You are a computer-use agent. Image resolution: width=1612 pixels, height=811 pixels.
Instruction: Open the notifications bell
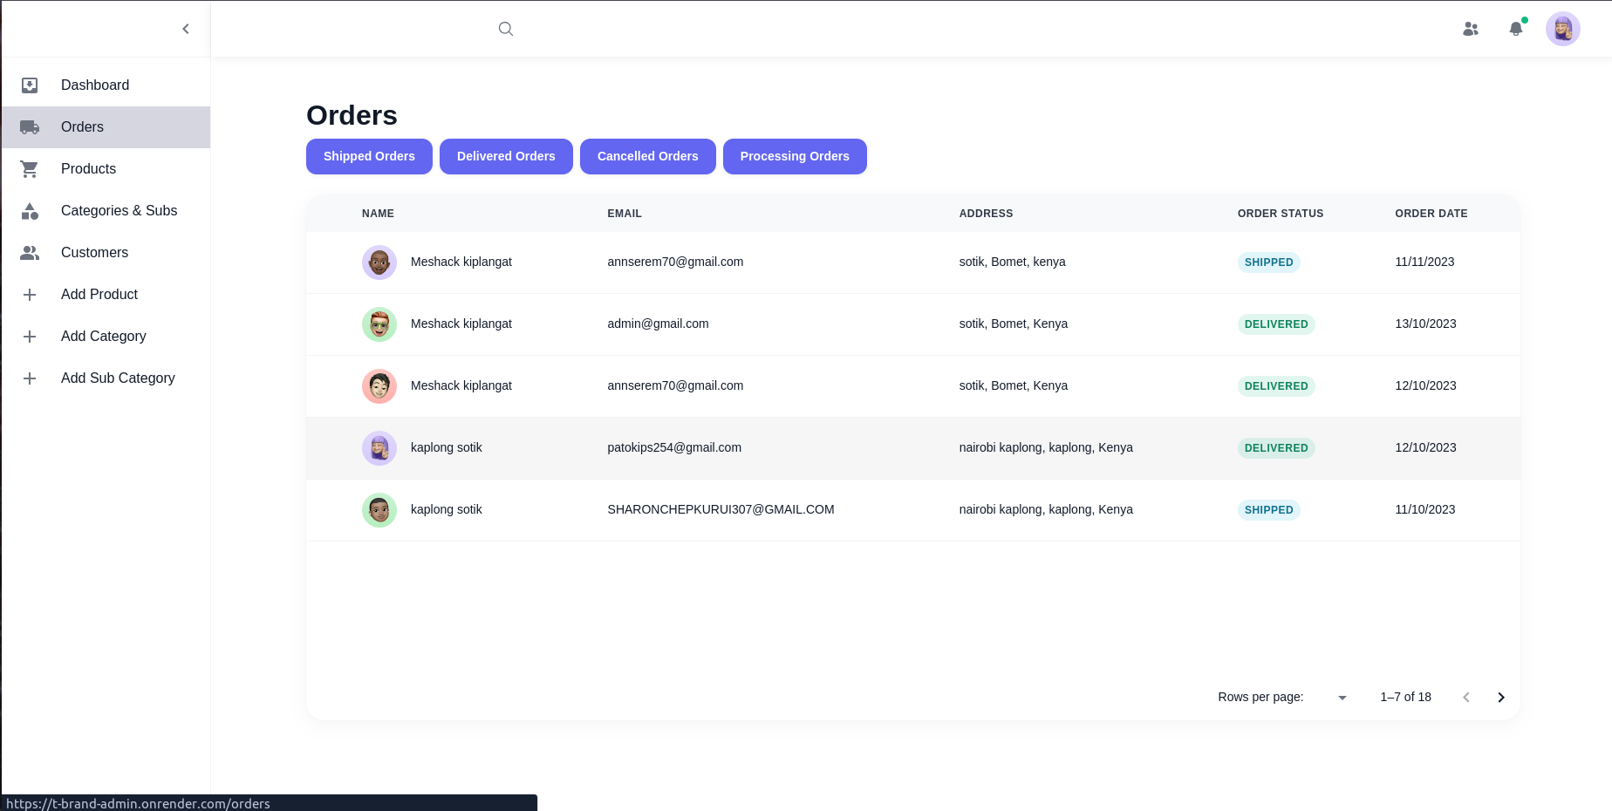(x=1516, y=29)
